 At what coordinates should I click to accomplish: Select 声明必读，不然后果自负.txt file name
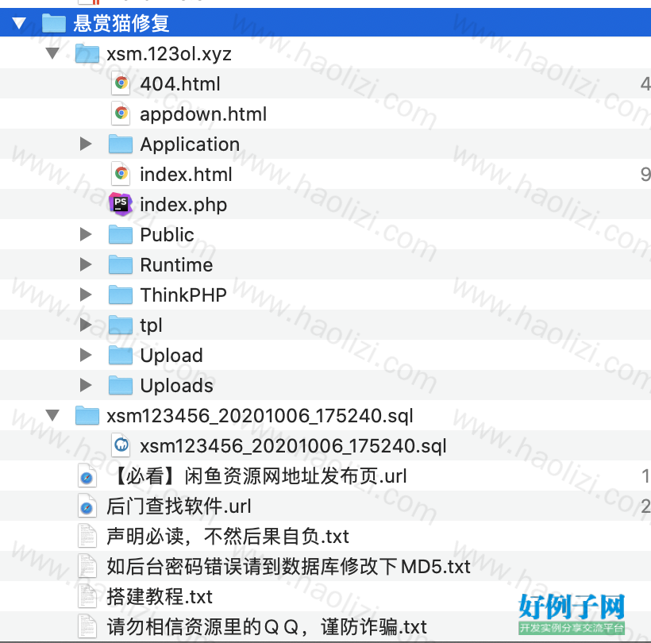tap(228, 537)
